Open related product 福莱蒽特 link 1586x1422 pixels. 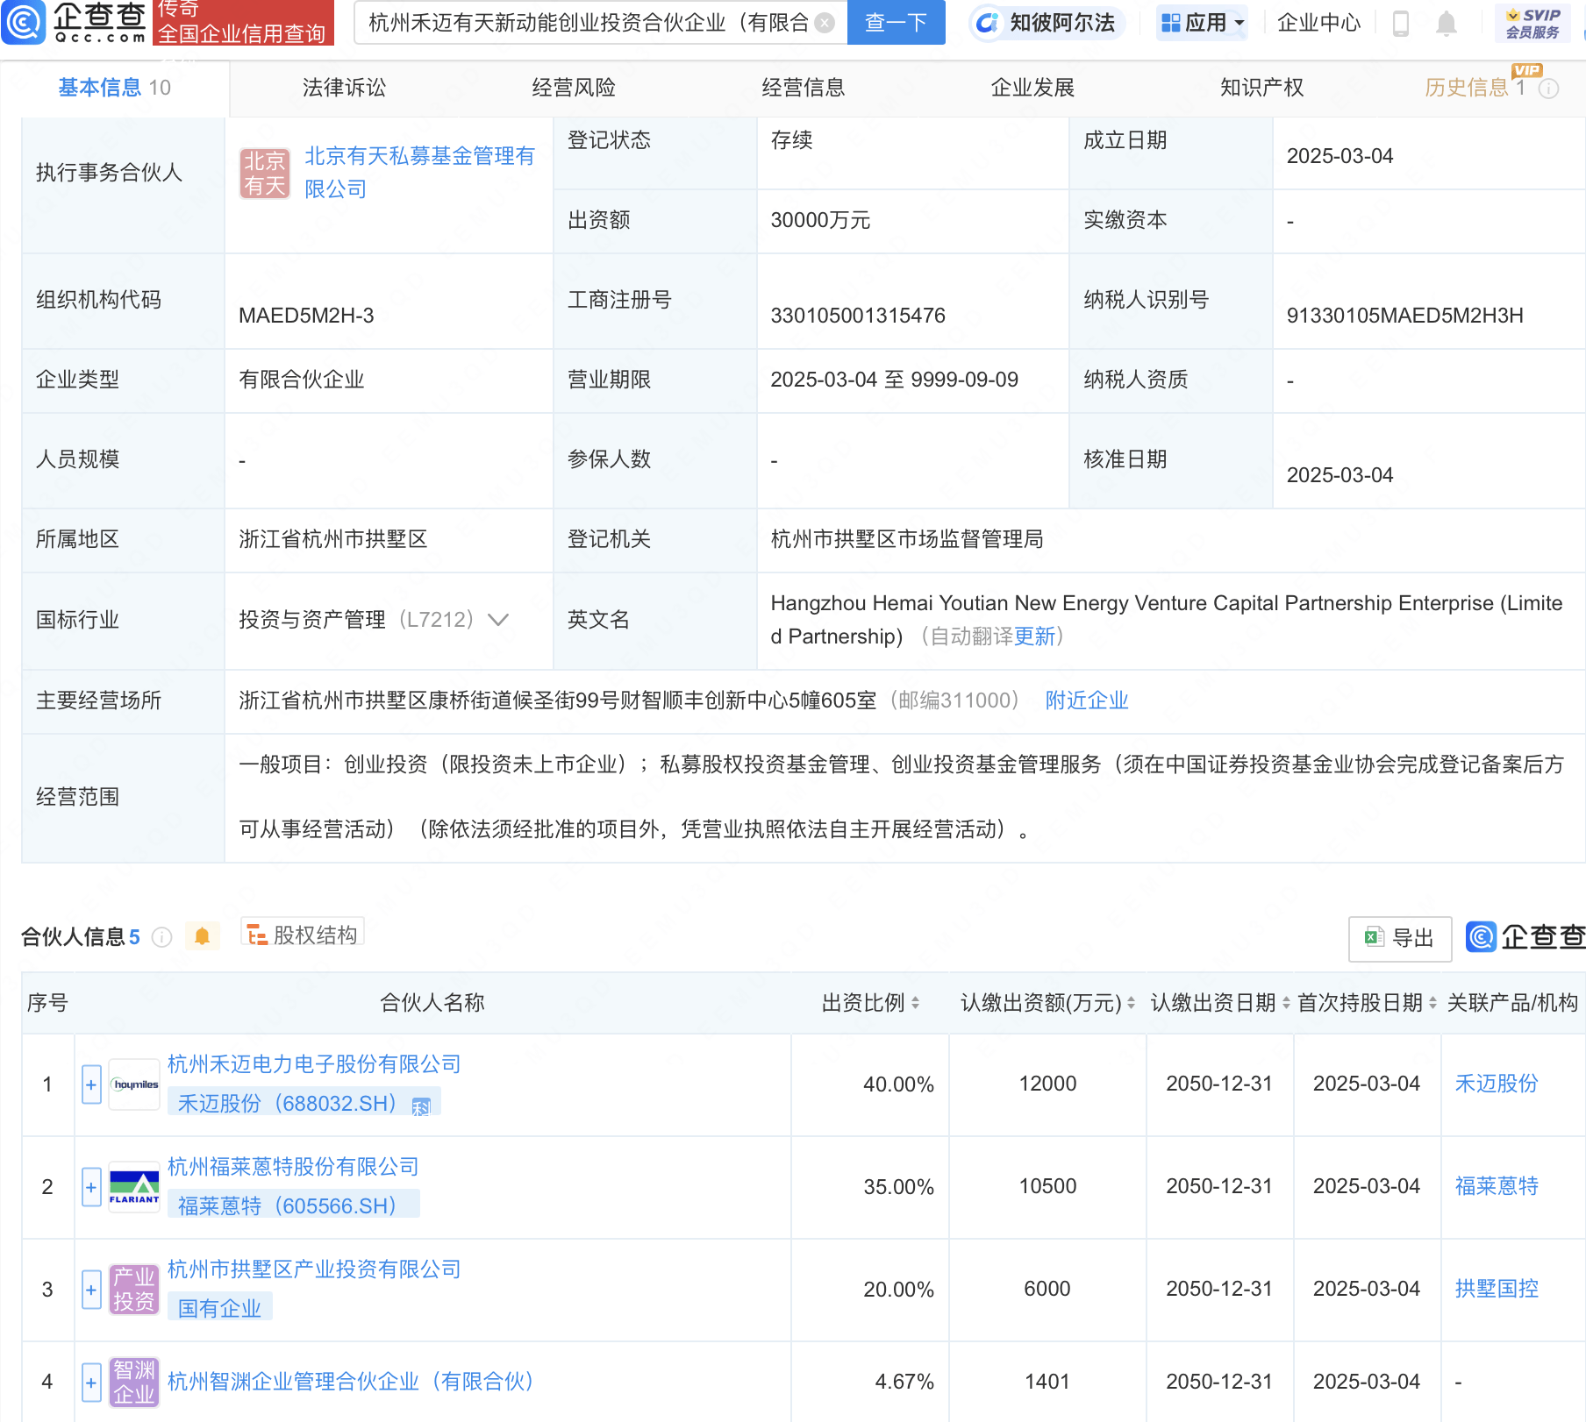(x=1497, y=1187)
